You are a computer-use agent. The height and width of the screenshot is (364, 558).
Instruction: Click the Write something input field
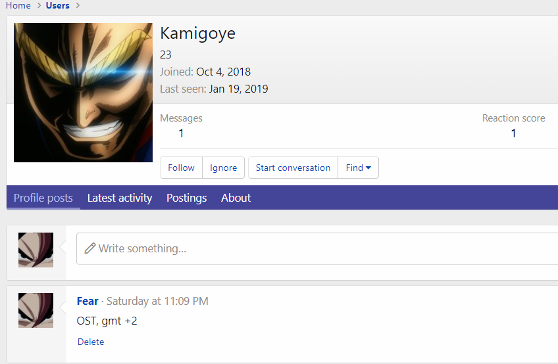coord(316,248)
